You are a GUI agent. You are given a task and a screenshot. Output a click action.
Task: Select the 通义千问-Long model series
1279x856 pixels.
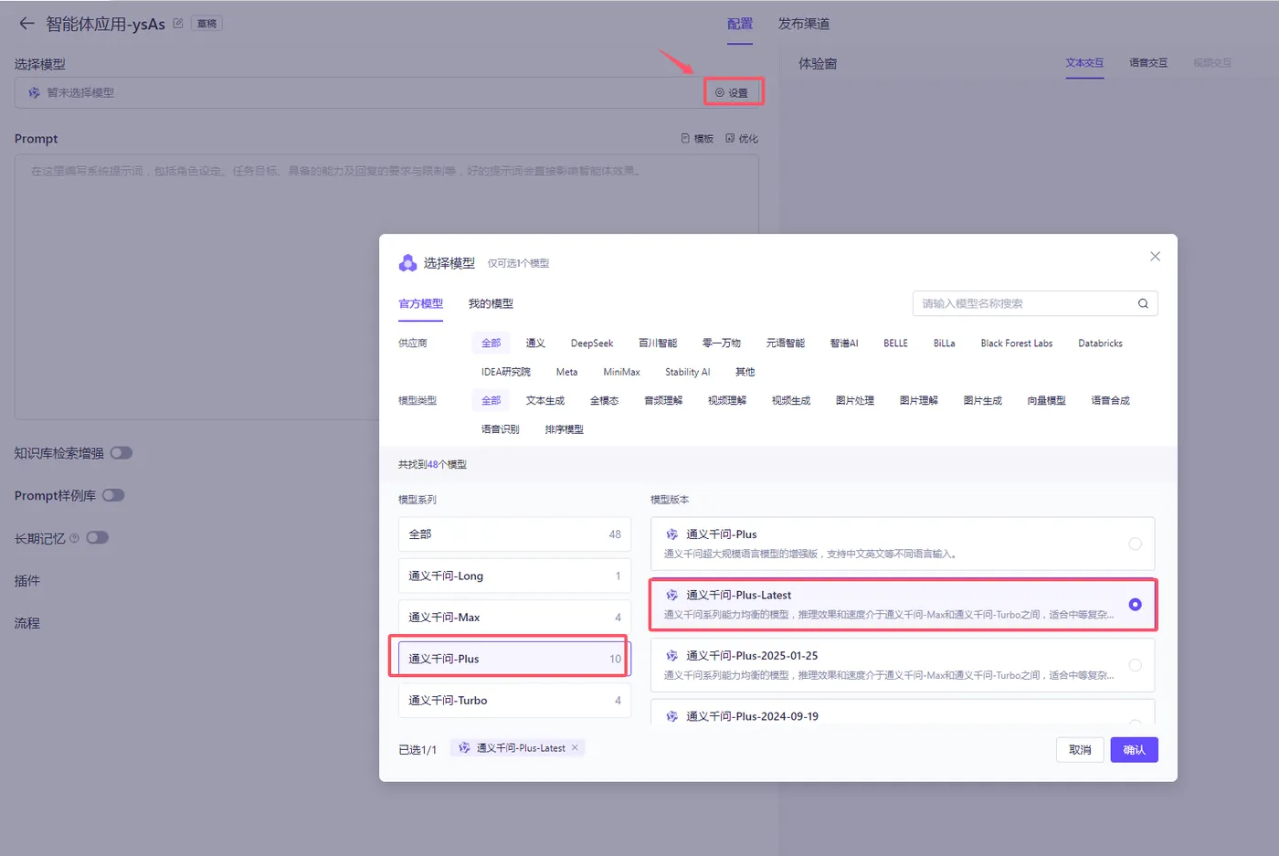[x=514, y=576]
